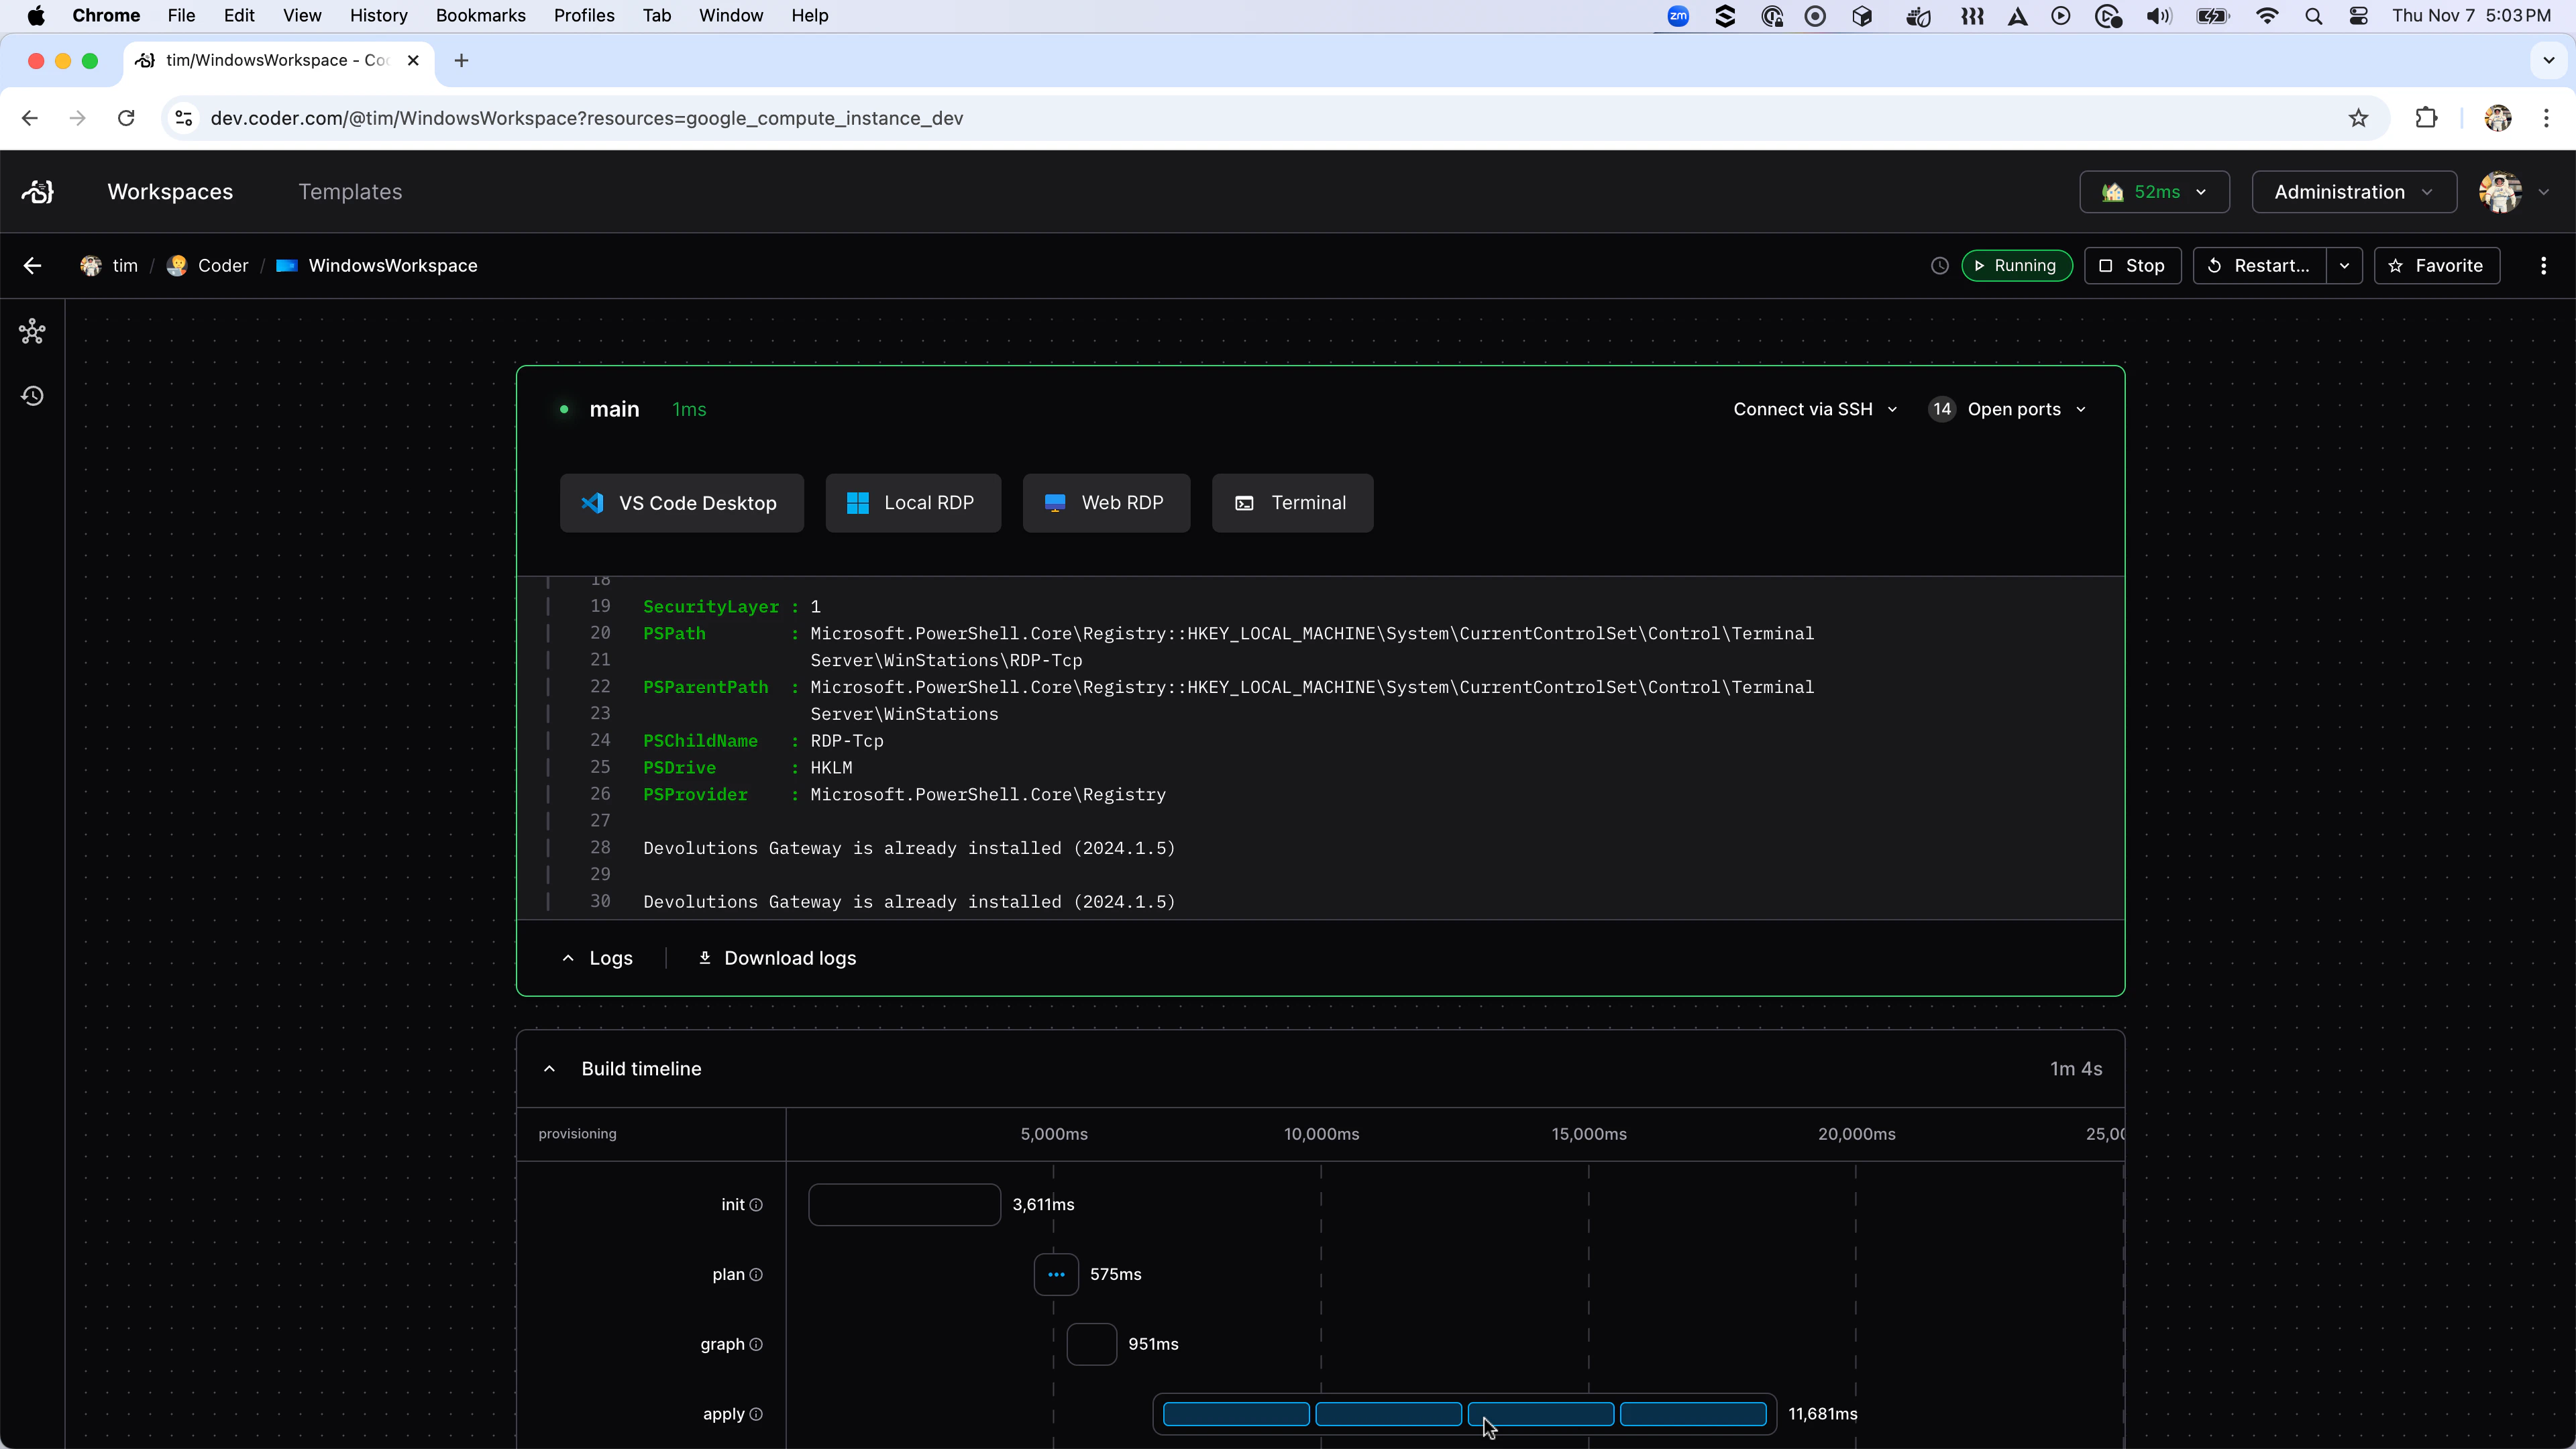Screen dimensions: 2576x1449
Task: Click the info icon next to graph
Action: pos(756,1345)
